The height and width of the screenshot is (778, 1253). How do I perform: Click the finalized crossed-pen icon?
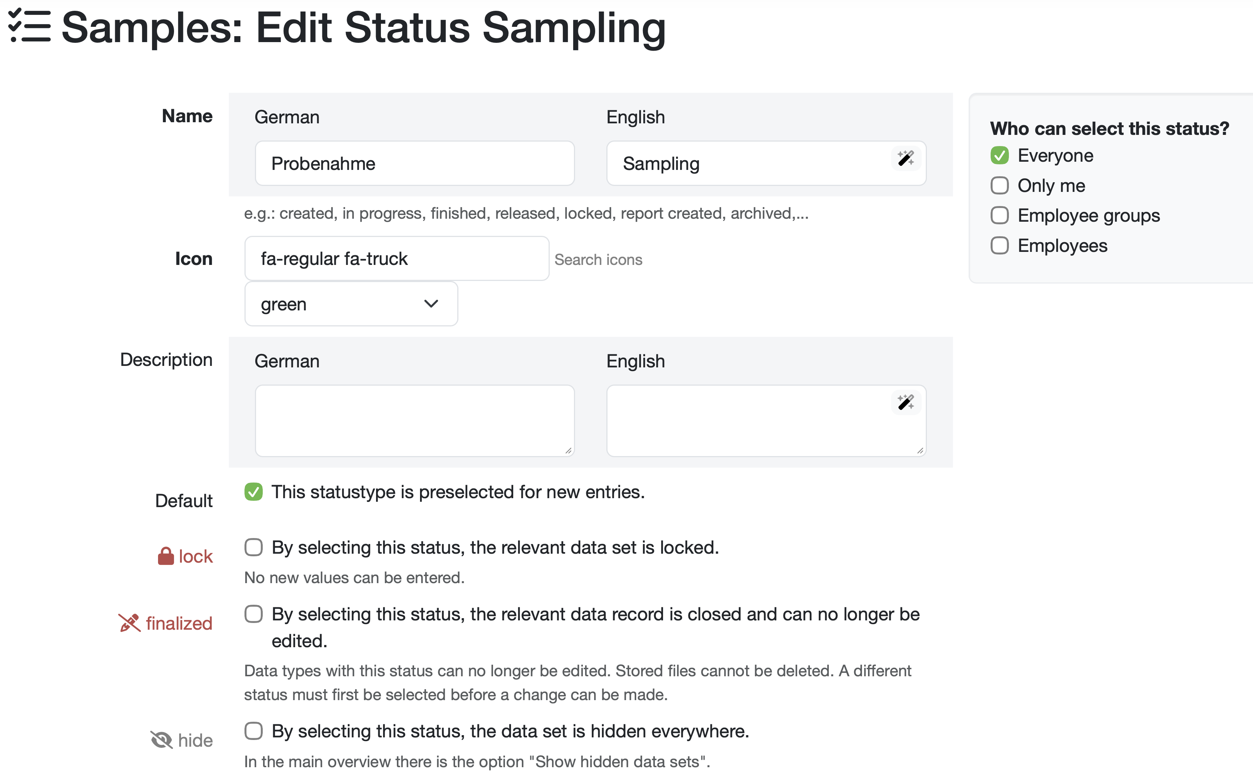pyautogui.click(x=129, y=623)
